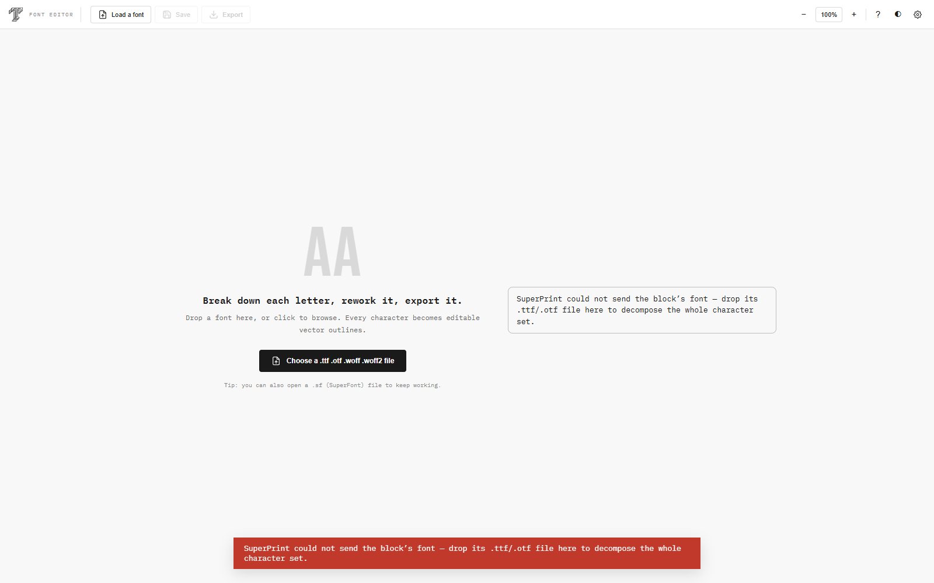
Task: Click the outlined SuperPrint message box
Action: tap(642, 310)
